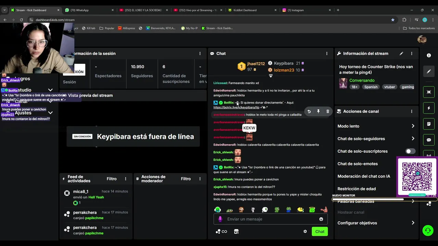Switch to EL LOBO Y LA SOCIEDAD tab
Image resolution: width=438 pixels, height=246 pixels.
point(144,10)
